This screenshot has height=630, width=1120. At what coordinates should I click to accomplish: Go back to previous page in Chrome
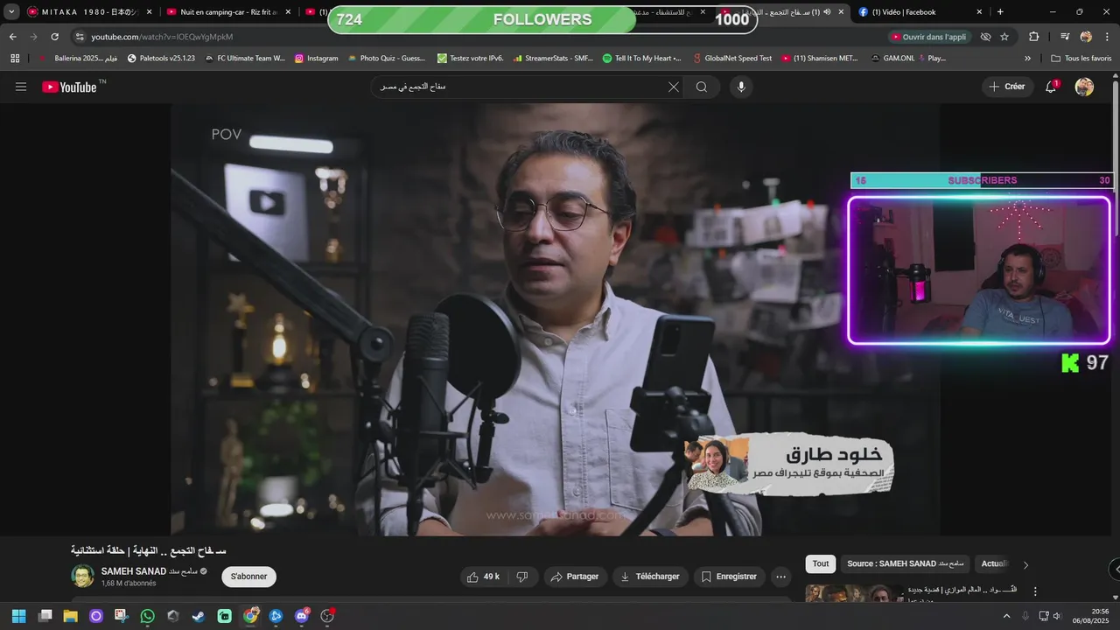[12, 37]
